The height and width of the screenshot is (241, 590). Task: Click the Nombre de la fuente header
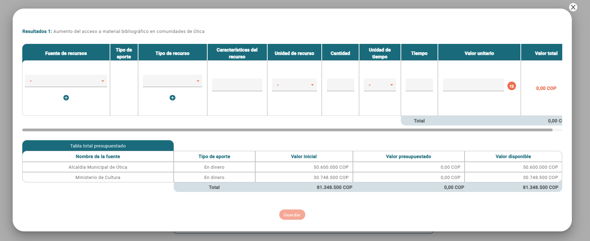(x=98, y=157)
